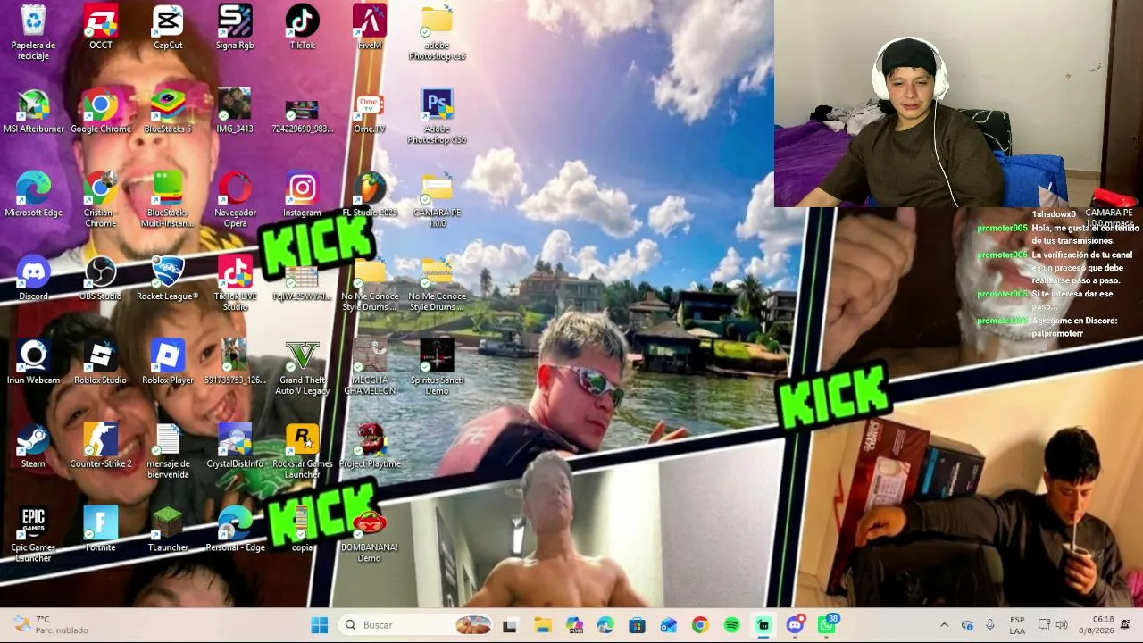This screenshot has height=643, width=1143.
Task: Open the Adobe Photoshop CS6 Ps shortcut
Action: click(437, 116)
